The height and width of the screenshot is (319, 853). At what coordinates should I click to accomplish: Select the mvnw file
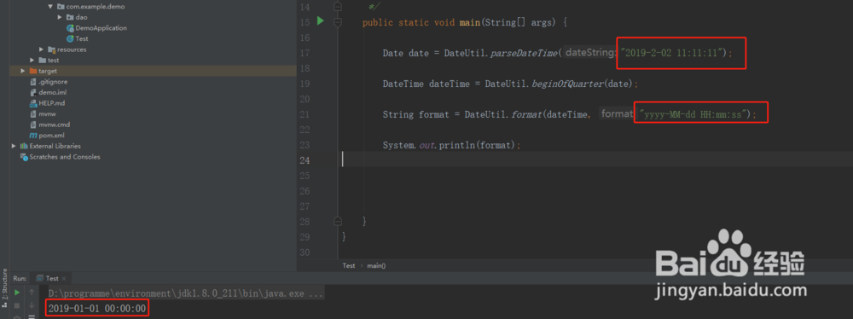pos(47,113)
